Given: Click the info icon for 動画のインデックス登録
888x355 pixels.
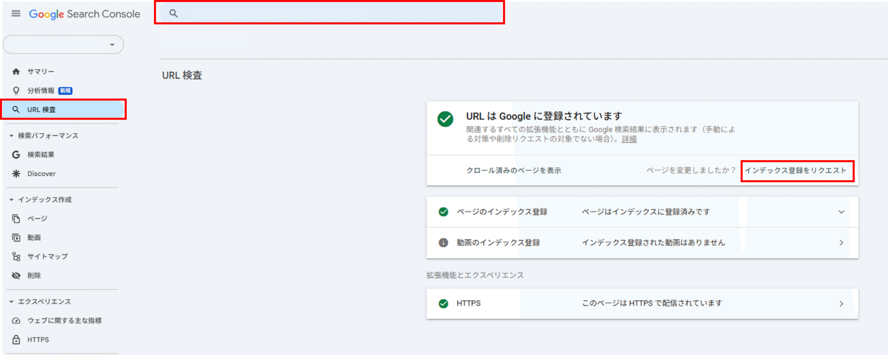Looking at the screenshot, I should click(443, 243).
